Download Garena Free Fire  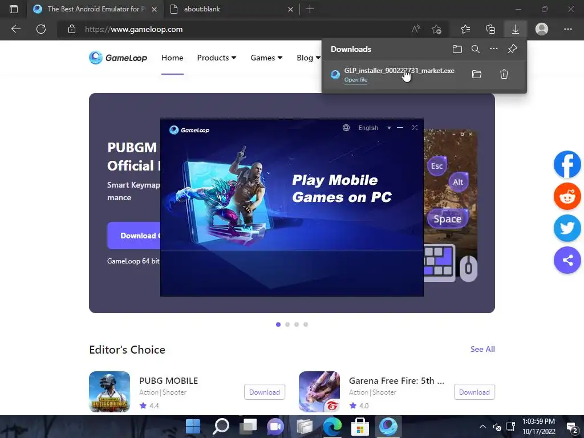pos(474,392)
